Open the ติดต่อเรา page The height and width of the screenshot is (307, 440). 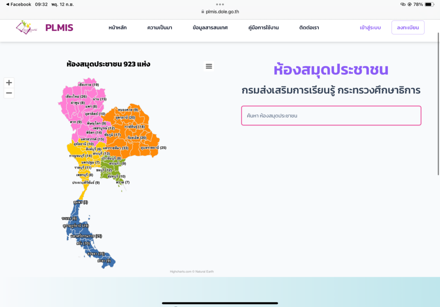(309, 28)
